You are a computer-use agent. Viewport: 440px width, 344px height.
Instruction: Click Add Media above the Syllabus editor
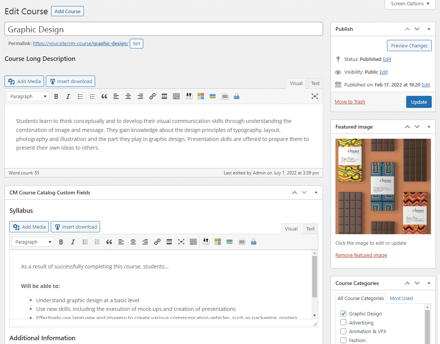(29, 227)
